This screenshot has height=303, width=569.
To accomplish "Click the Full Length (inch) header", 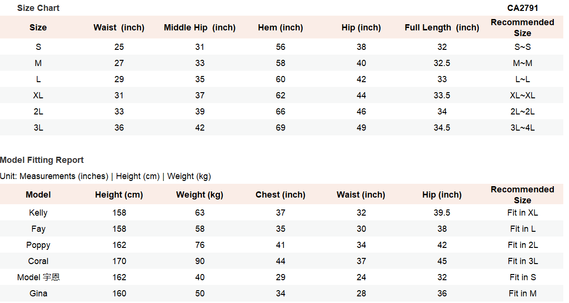I will [442, 28].
